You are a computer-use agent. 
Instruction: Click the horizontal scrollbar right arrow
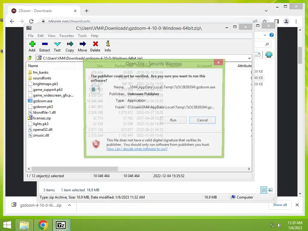click(x=249, y=169)
